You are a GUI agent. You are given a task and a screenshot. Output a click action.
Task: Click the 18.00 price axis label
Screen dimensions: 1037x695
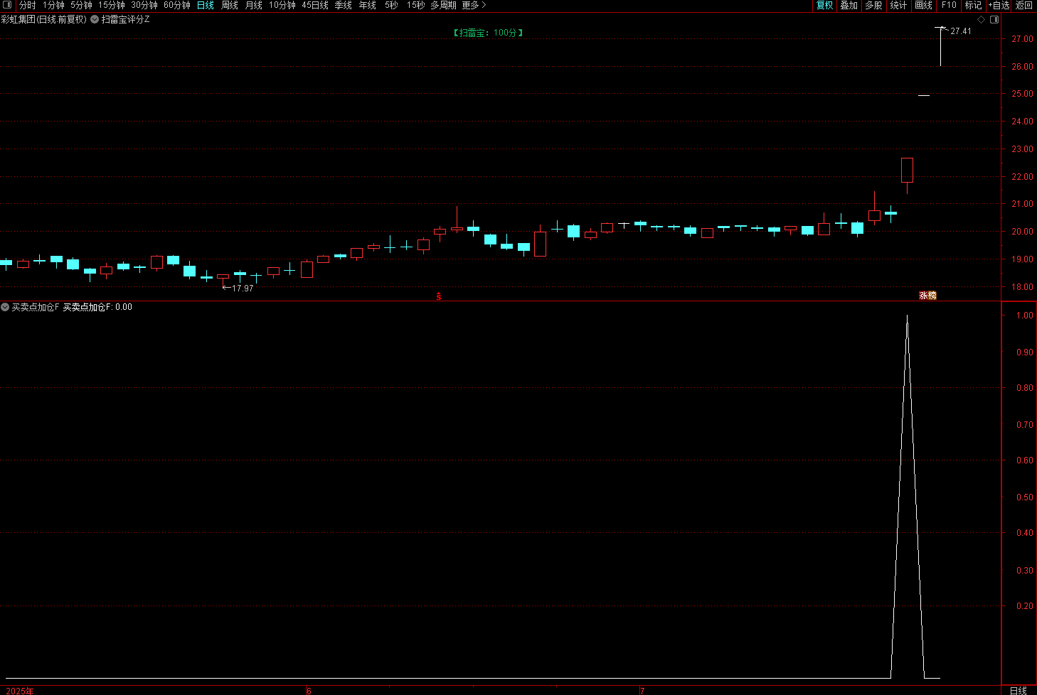click(1022, 287)
